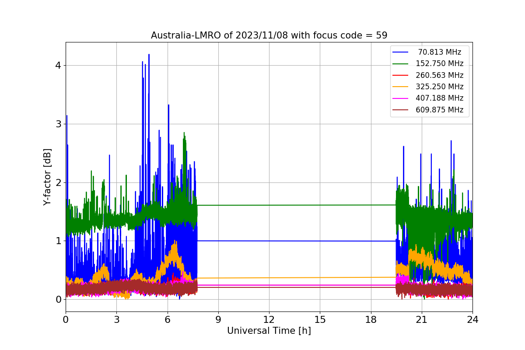Click the flat orange line segment at 15 h
Screen dimensions: 525x350
(320, 277)
